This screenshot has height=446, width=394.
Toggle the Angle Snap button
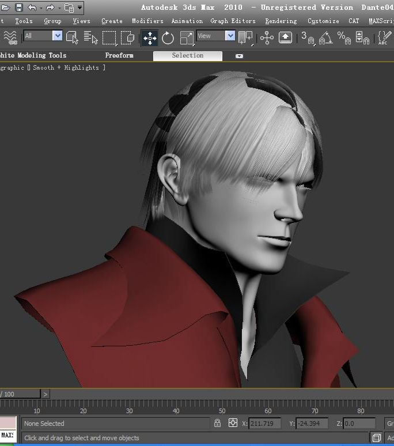pyautogui.click(x=326, y=38)
